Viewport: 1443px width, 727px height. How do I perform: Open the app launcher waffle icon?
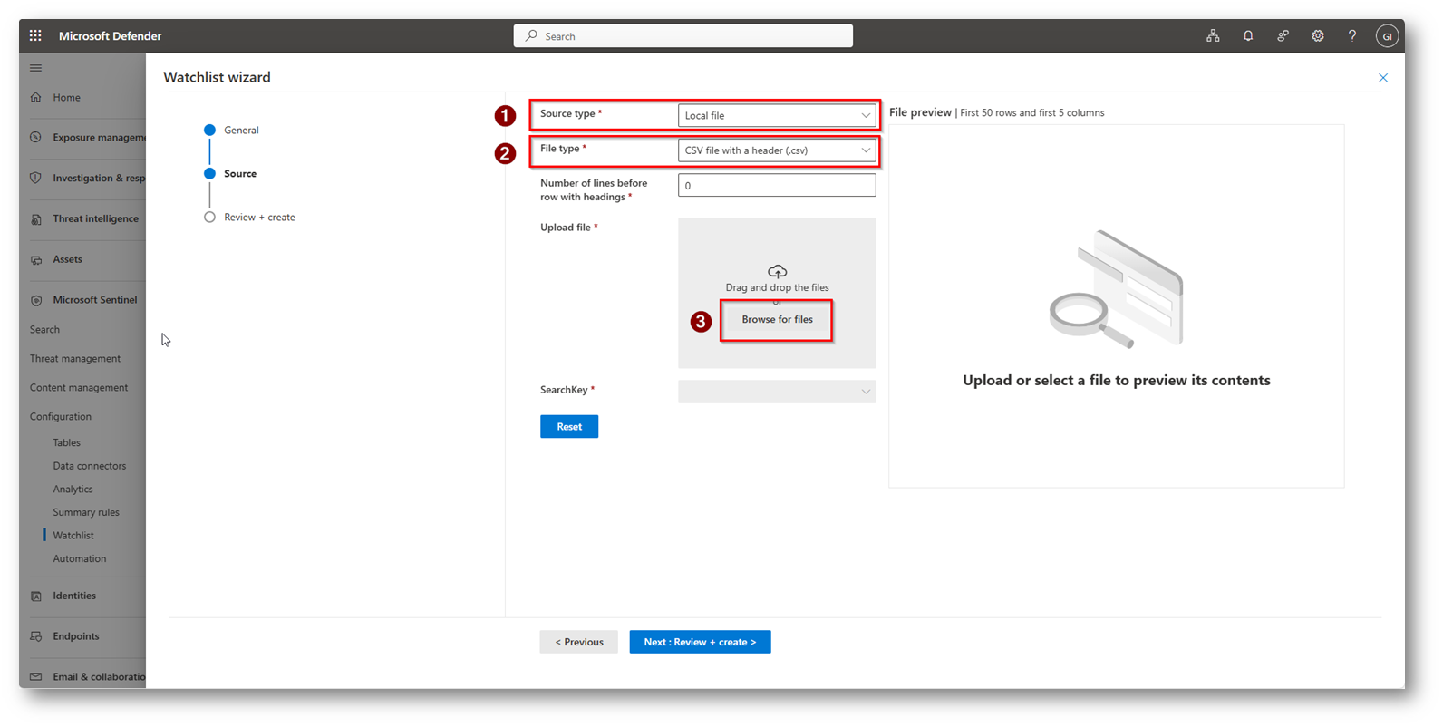pos(35,36)
